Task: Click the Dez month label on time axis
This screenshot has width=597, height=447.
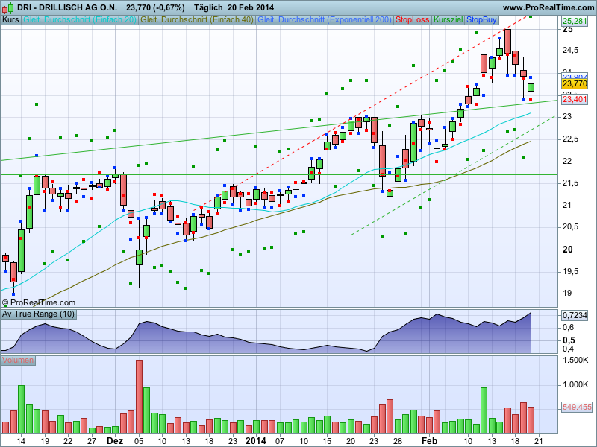Action: 115,441
